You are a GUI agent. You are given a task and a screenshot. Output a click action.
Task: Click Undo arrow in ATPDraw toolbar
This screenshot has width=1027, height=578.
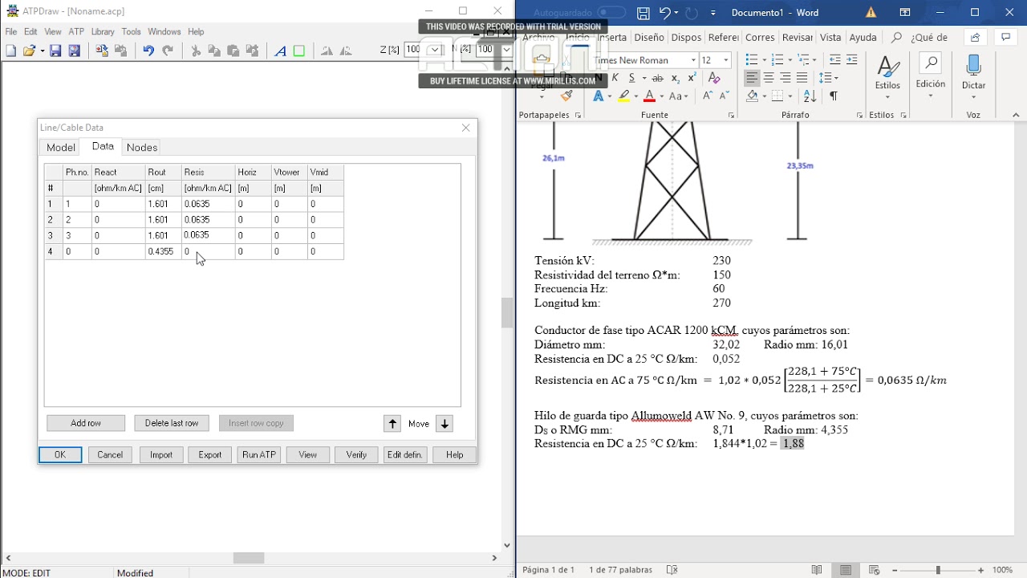pyautogui.click(x=148, y=51)
